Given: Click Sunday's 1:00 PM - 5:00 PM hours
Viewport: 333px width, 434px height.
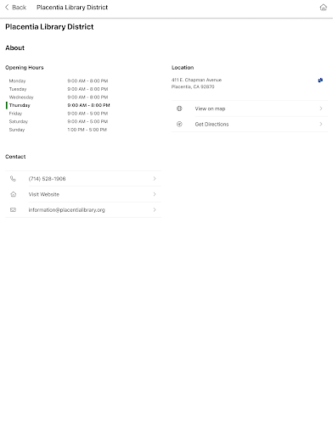Looking at the screenshot, I should (87, 130).
